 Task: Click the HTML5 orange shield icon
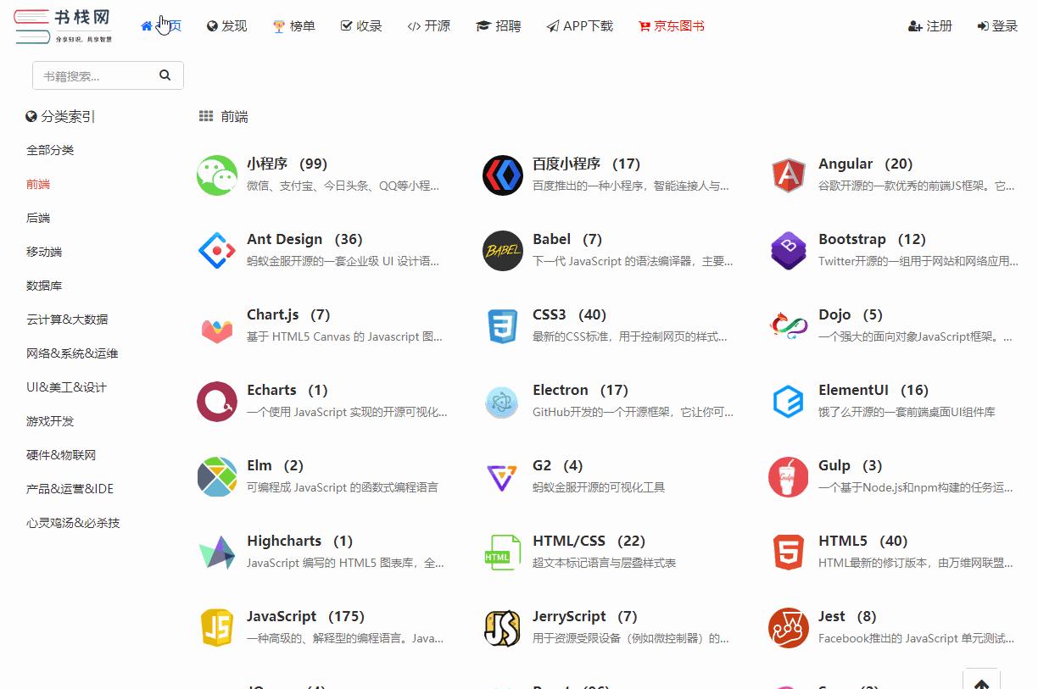788,552
